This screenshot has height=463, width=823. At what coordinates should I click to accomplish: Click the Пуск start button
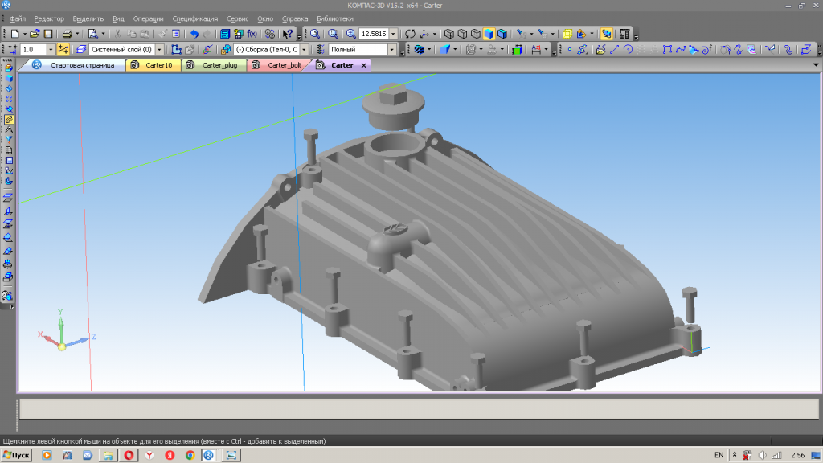click(x=16, y=455)
